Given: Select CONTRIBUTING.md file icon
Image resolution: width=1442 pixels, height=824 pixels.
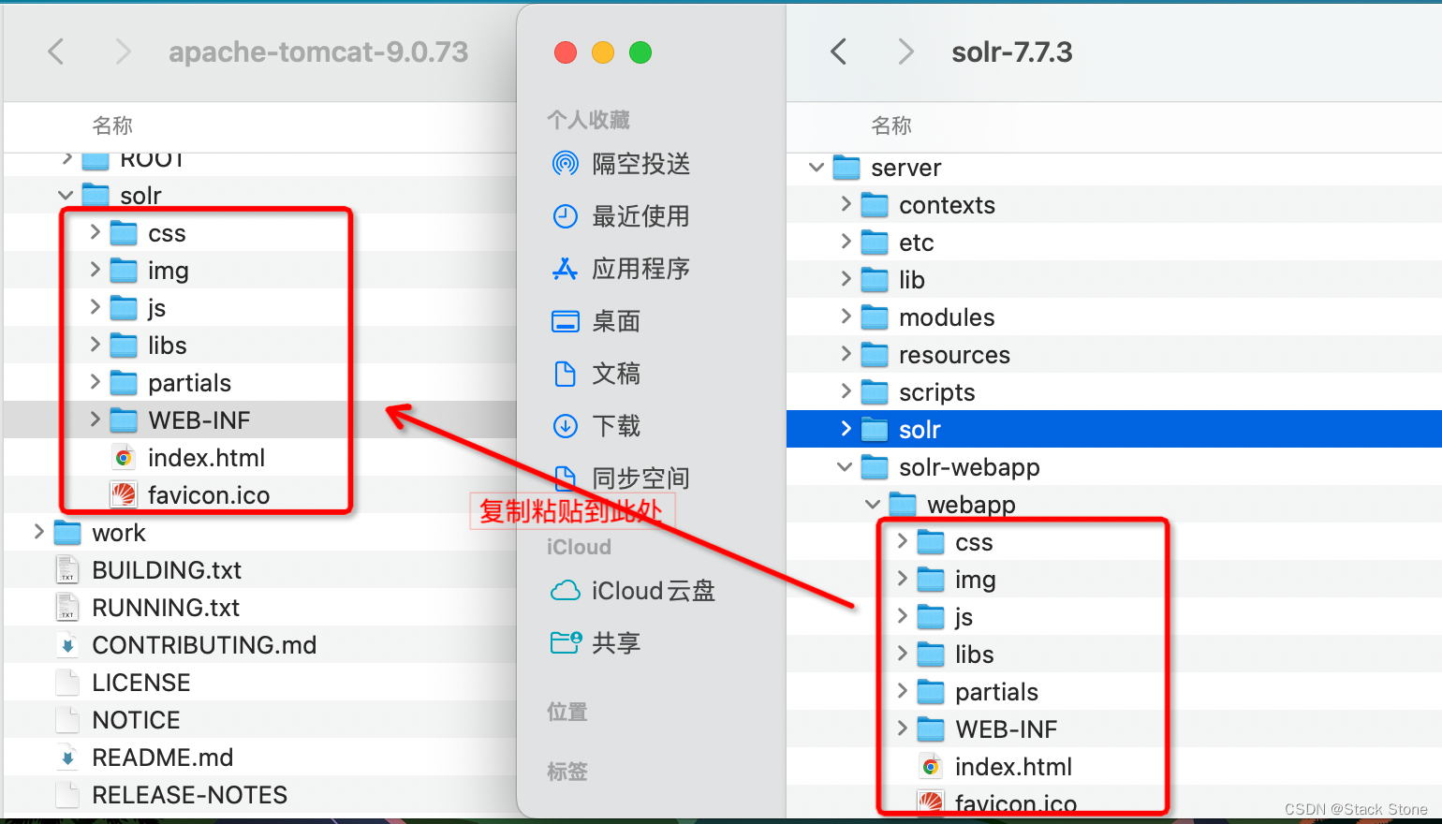Looking at the screenshot, I should point(67,645).
